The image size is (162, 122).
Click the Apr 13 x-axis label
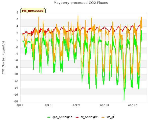point(104,105)
